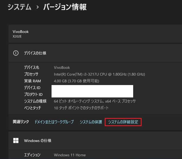Select the プロセッサ label

31,74
